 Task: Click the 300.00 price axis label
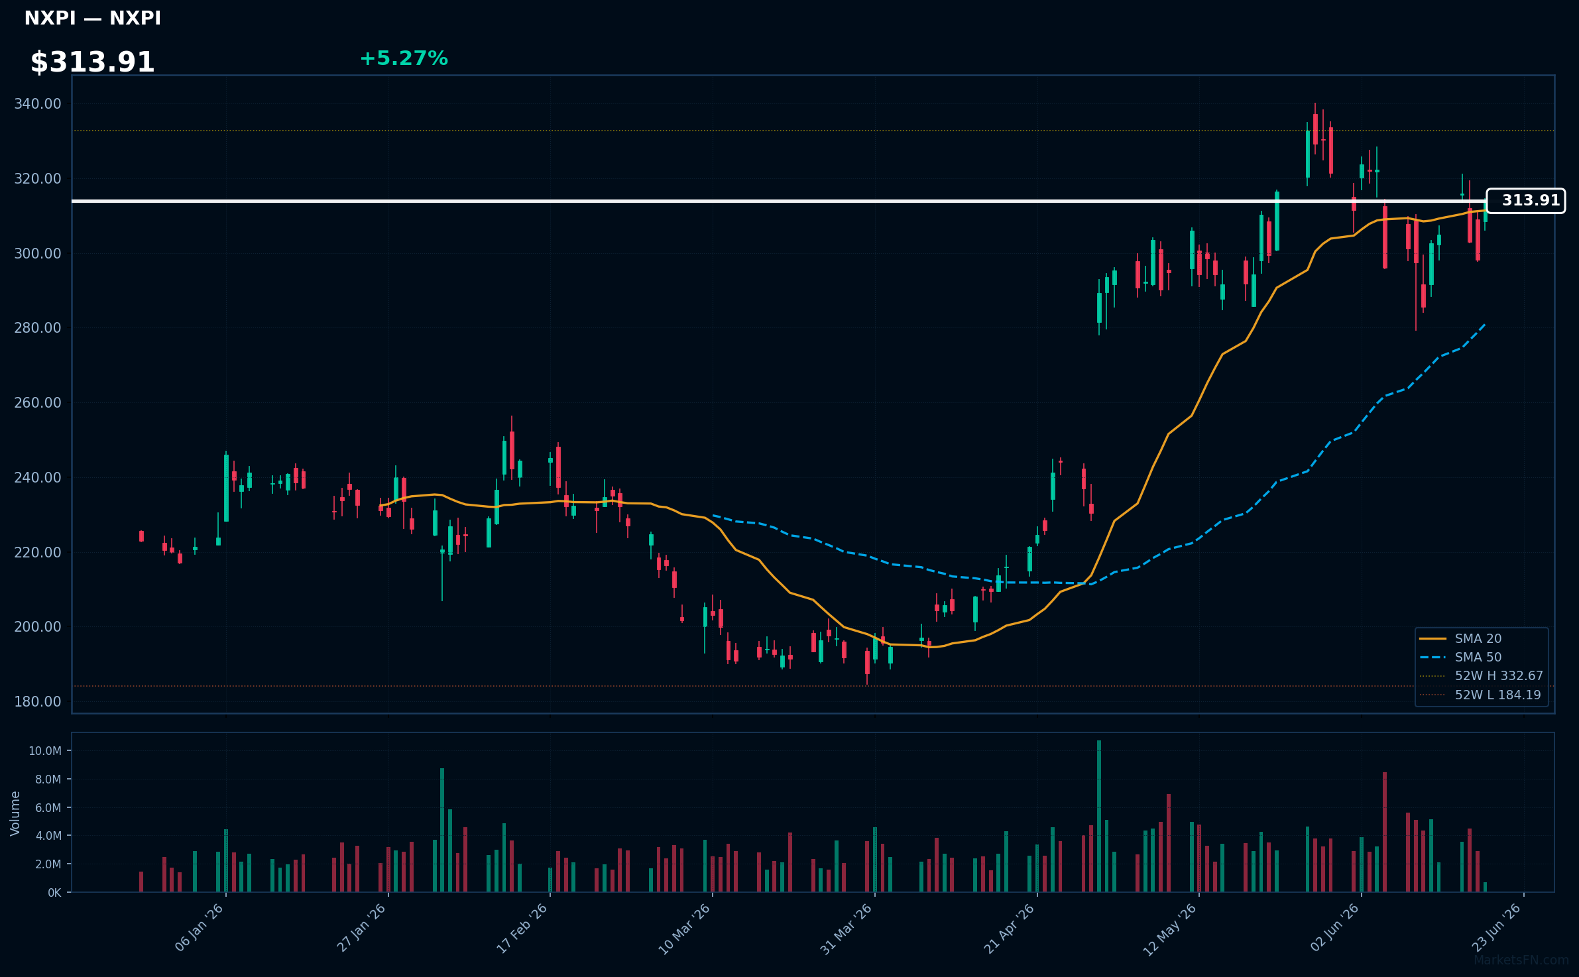point(38,254)
